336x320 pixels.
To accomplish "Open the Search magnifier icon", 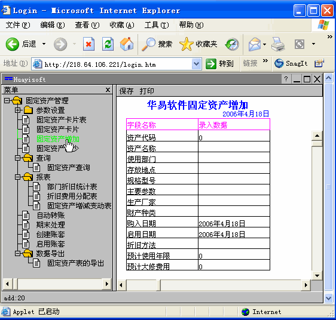I will pyautogui.click(x=148, y=44).
